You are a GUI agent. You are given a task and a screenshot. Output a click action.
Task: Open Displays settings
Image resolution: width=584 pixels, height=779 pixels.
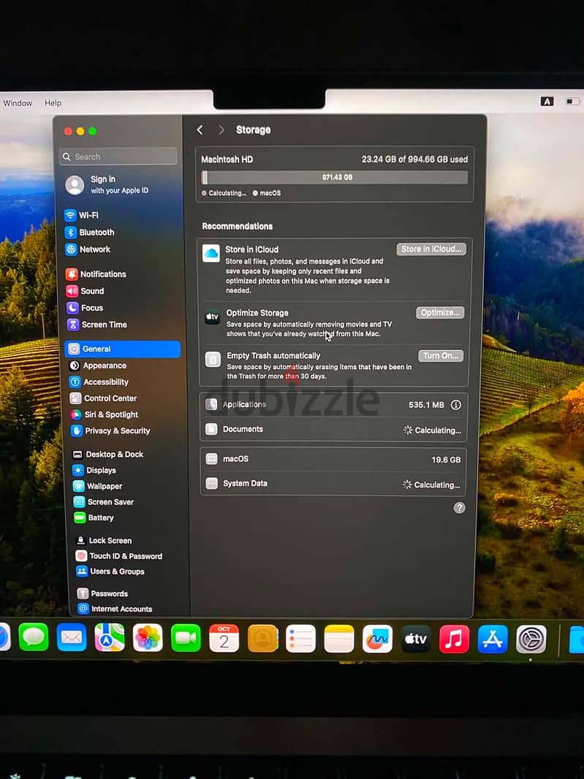(x=94, y=470)
